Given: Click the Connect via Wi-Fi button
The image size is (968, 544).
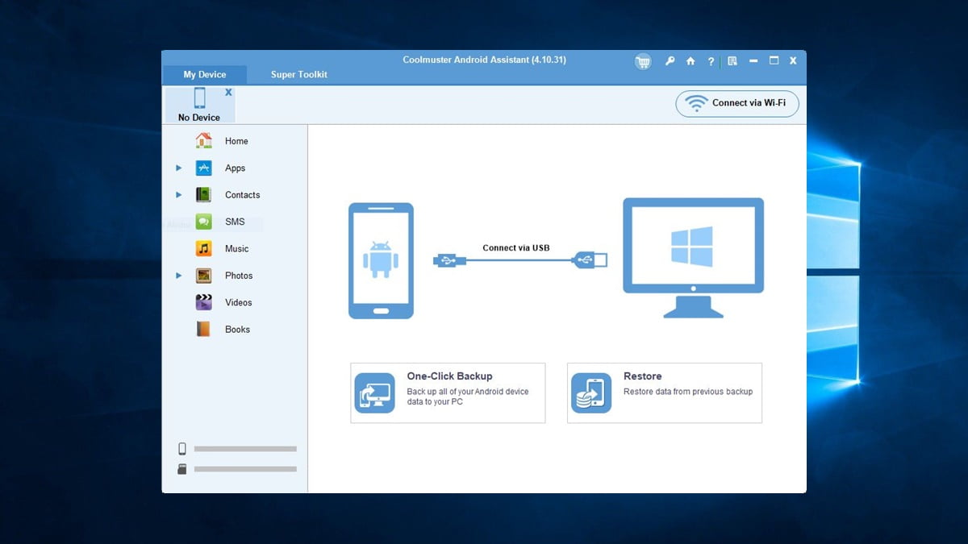Looking at the screenshot, I should [x=737, y=103].
